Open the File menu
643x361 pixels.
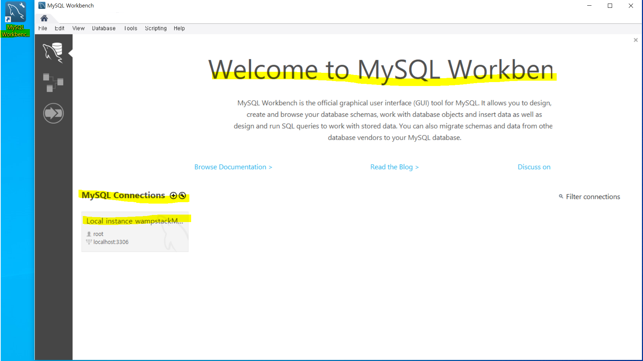click(43, 28)
